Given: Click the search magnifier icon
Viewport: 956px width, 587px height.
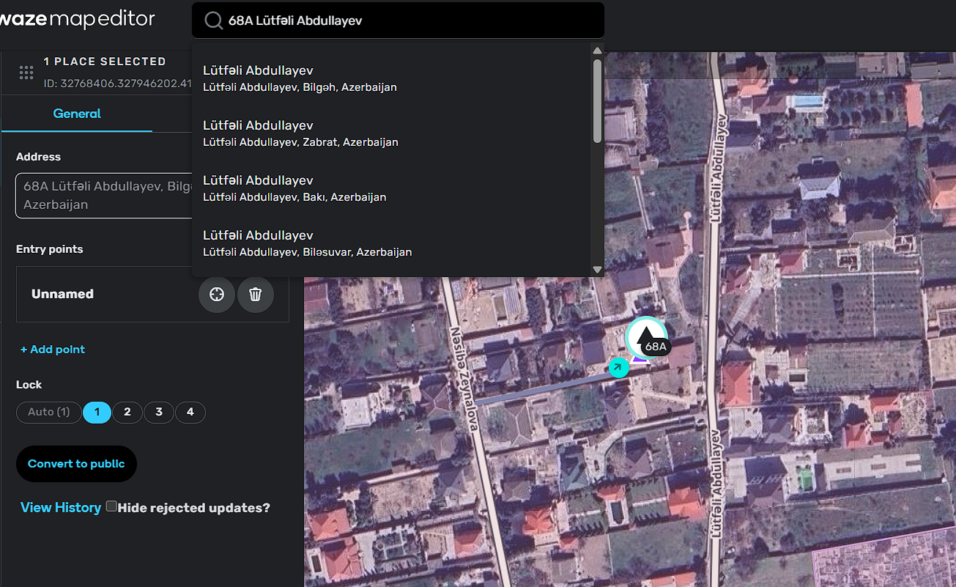Looking at the screenshot, I should (213, 21).
